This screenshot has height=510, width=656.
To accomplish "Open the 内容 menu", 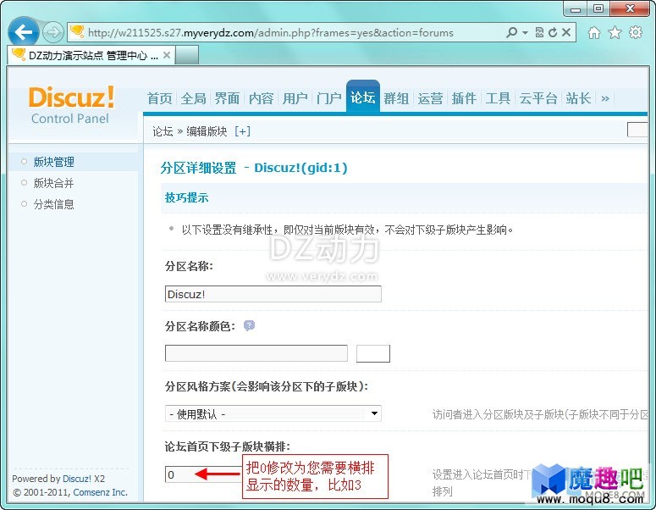I will click(x=261, y=98).
